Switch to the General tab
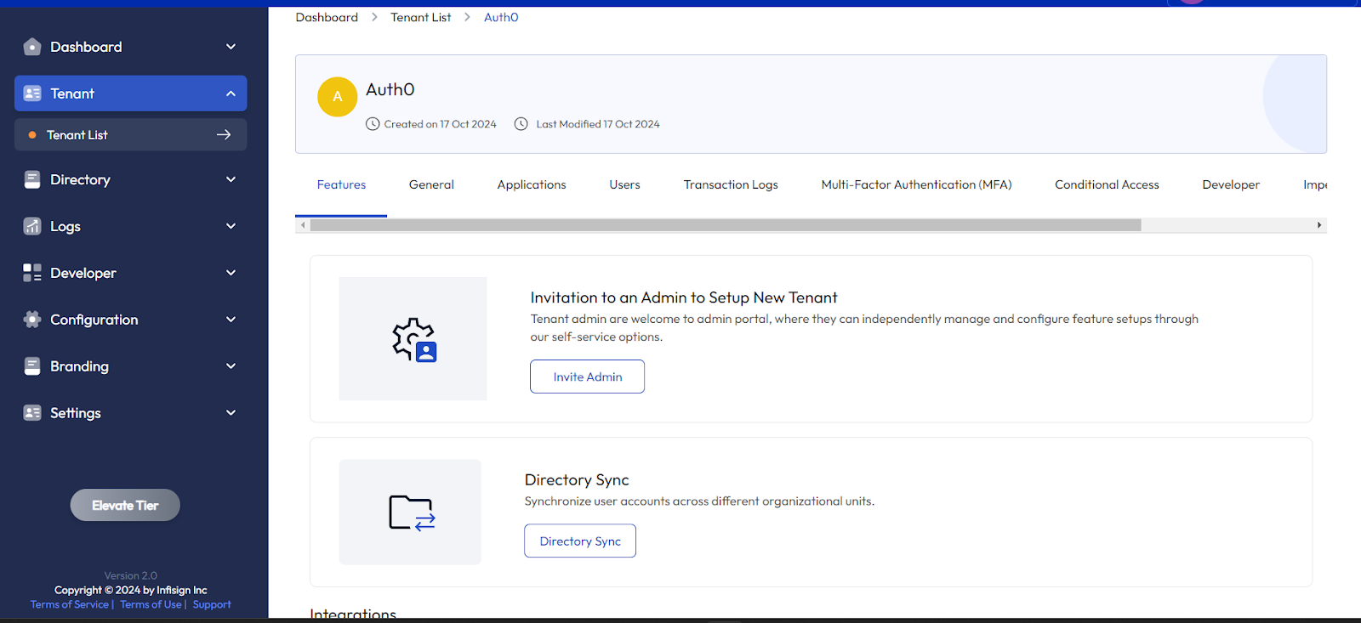Screen dimensions: 1361x623 [431, 184]
